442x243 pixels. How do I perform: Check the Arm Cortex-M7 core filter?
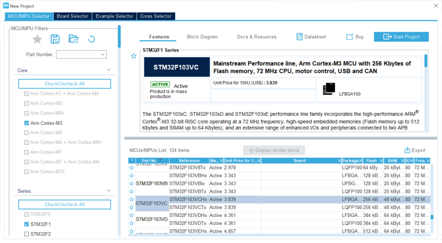26,152
